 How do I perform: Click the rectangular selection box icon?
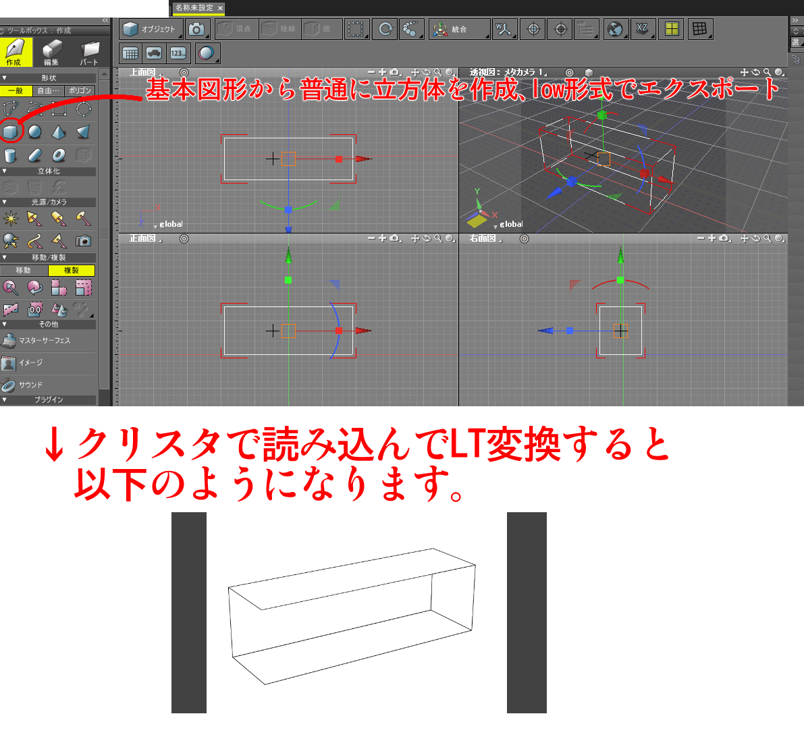355,29
